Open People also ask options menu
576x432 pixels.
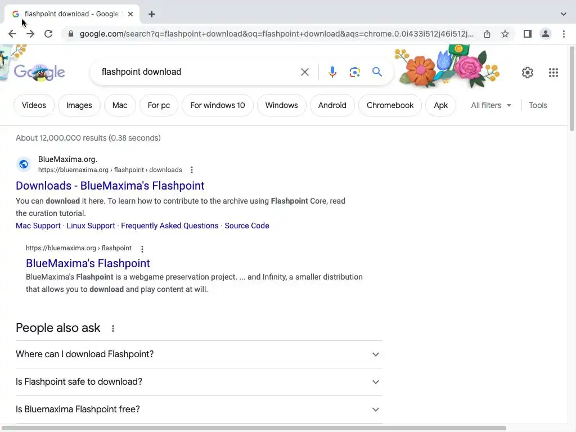point(113,328)
